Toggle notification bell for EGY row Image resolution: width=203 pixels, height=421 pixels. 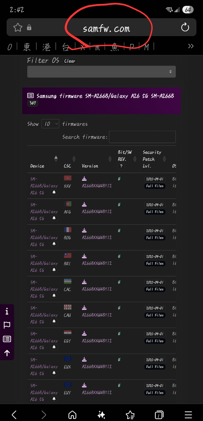54,348
